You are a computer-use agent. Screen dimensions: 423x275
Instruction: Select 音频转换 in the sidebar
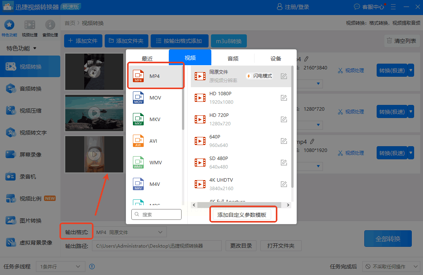pyautogui.click(x=30, y=89)
